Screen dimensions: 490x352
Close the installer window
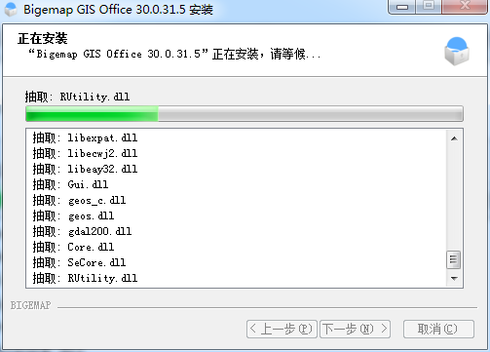465,6
